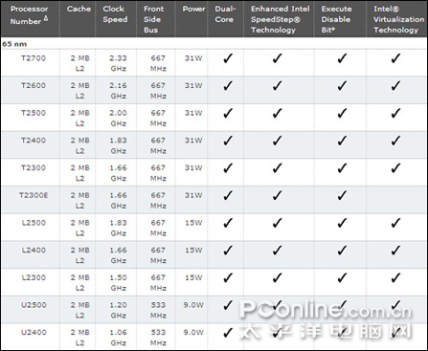Click the sort triangle beside Processor Number
This screenshot has height=351, width=428.
46,18
